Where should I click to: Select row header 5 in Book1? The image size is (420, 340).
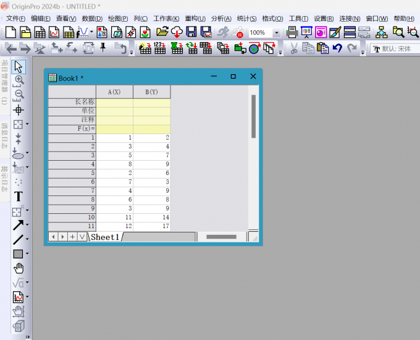coord(72,173)
